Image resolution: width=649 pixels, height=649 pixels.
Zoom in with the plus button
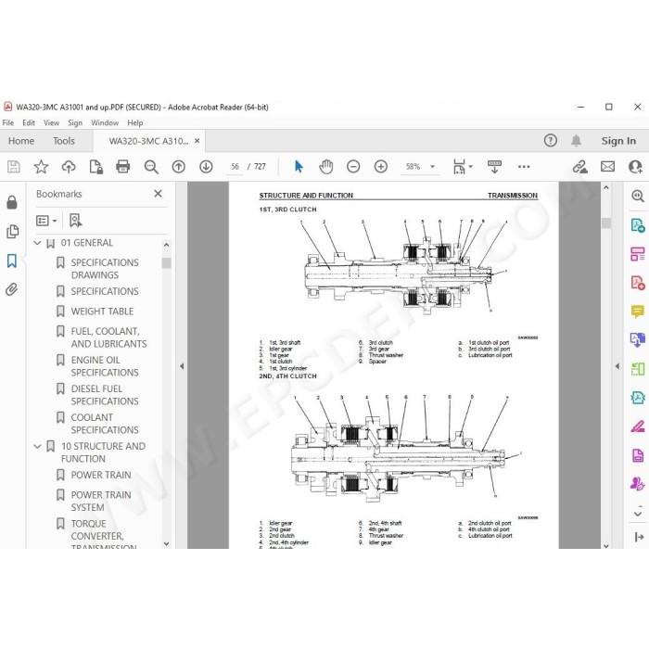[381, 167]
